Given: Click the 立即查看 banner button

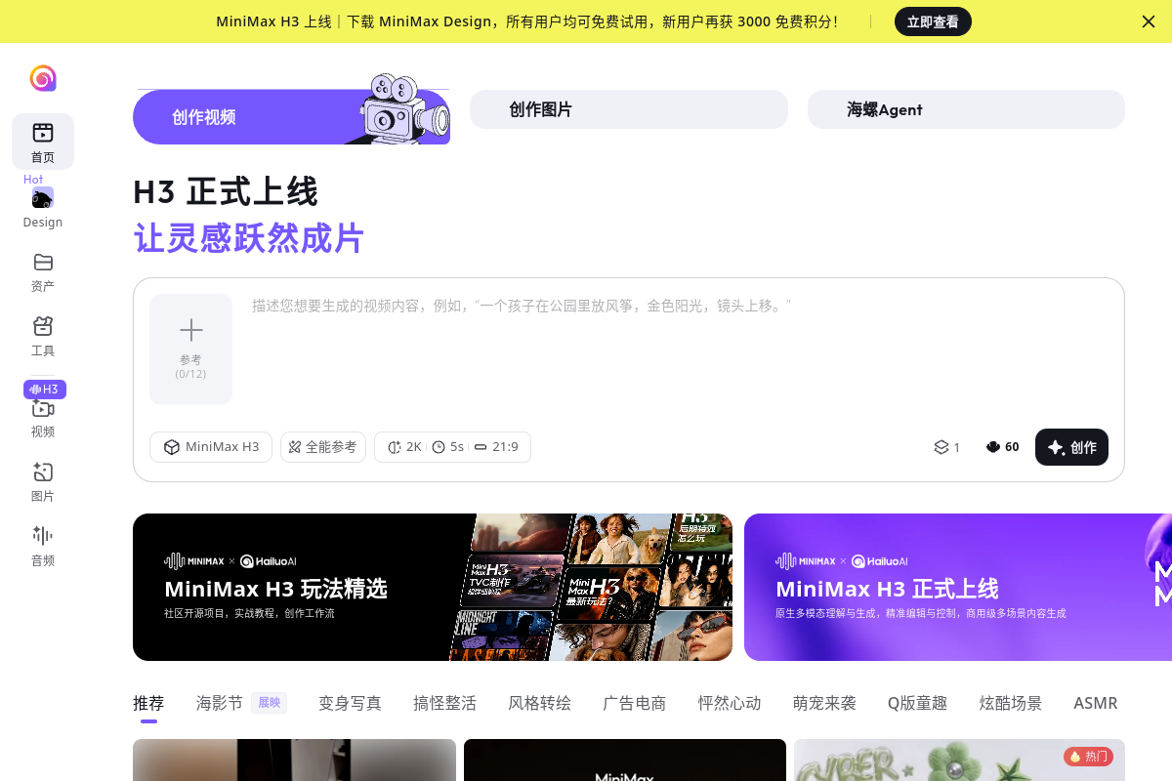Looking at the screenshot, I should click(x=933, y=21).
